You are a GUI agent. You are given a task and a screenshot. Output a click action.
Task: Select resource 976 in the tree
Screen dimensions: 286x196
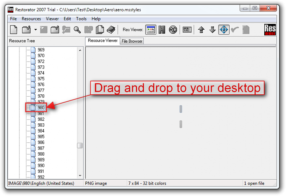click(x=41, y=84)
